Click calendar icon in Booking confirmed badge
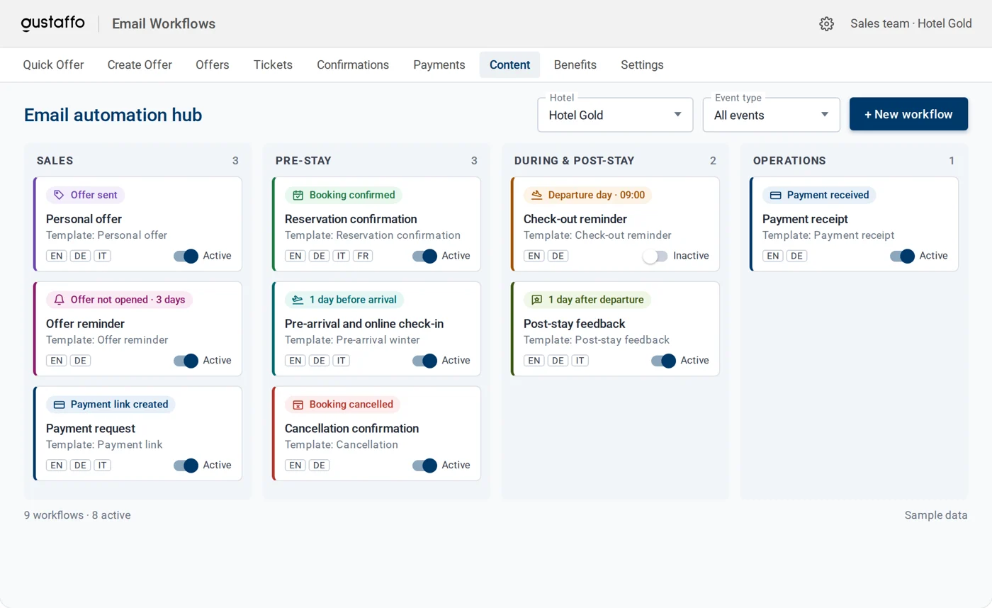 pyautogui.click(x=298, y=195)
